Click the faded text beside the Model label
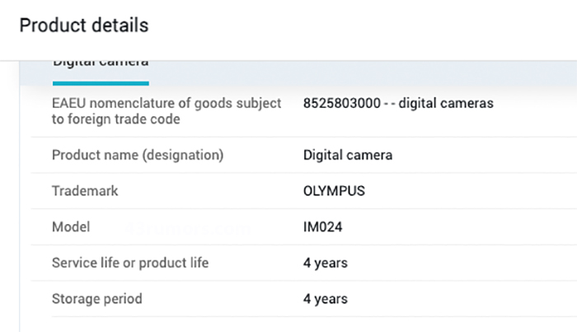The width and height of the screenshot is (577, 332). click(188, 228)
